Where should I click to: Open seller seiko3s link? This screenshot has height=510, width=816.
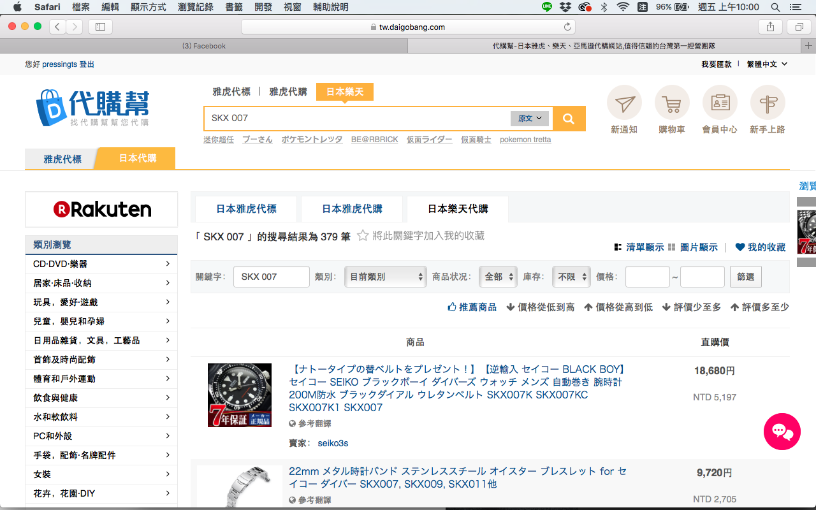point(333,443)
